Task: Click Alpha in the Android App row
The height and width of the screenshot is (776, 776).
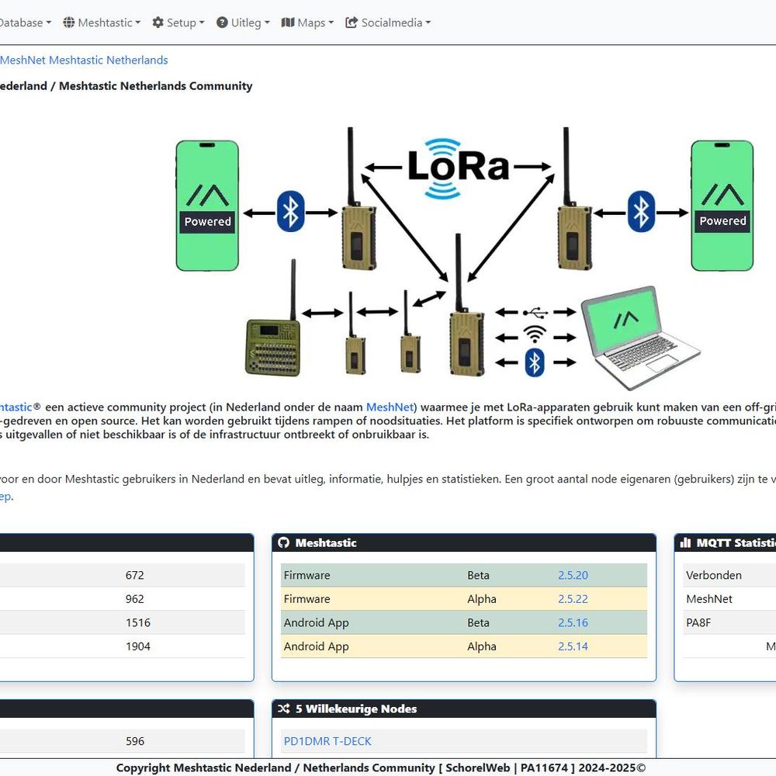Action: coord(482,646)
